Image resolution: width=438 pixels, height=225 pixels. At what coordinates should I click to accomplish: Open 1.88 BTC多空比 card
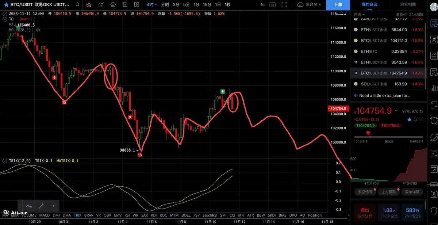coord(388,212)
